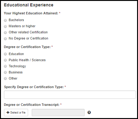Viewport: 138px width, 119px height.
Task: Click the Bachelors label text
Action: pos(16,20)
